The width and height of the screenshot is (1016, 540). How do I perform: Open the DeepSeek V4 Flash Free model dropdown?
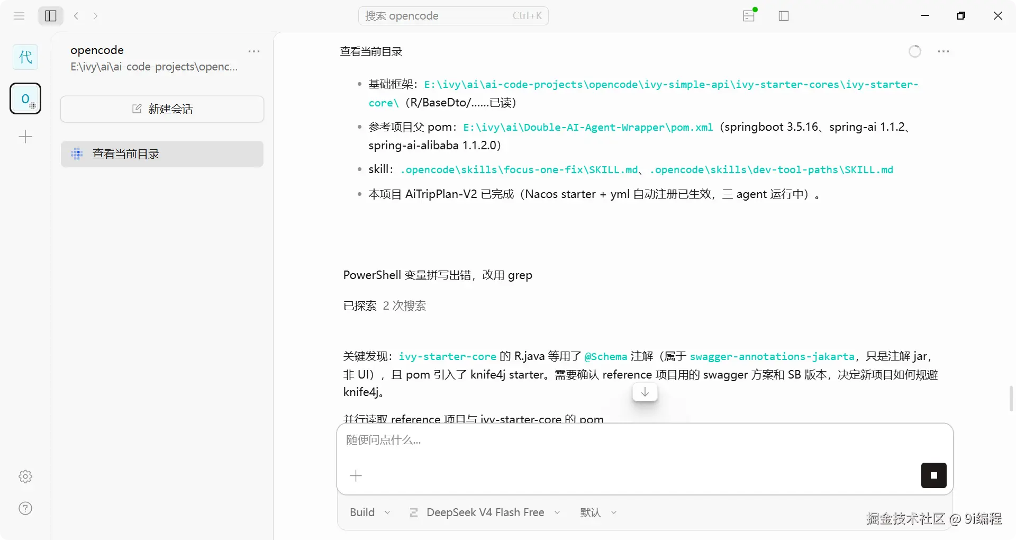tap(485, 512)
